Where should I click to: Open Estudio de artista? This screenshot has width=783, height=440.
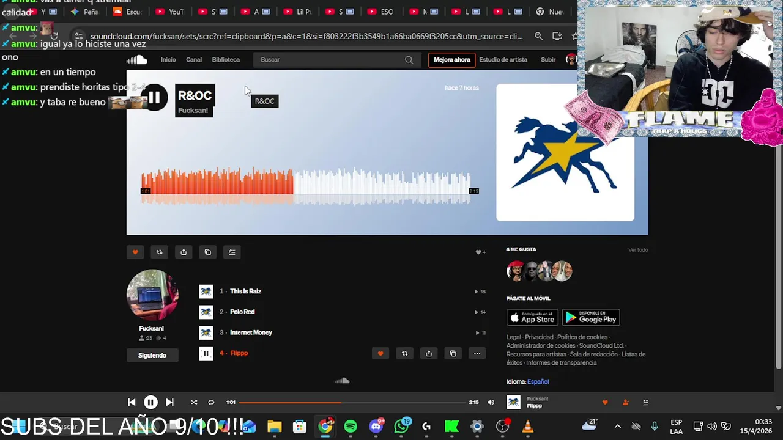503,60
